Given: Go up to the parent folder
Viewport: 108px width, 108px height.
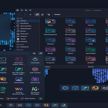Looking at the screenshot, I should pos(31,14).
